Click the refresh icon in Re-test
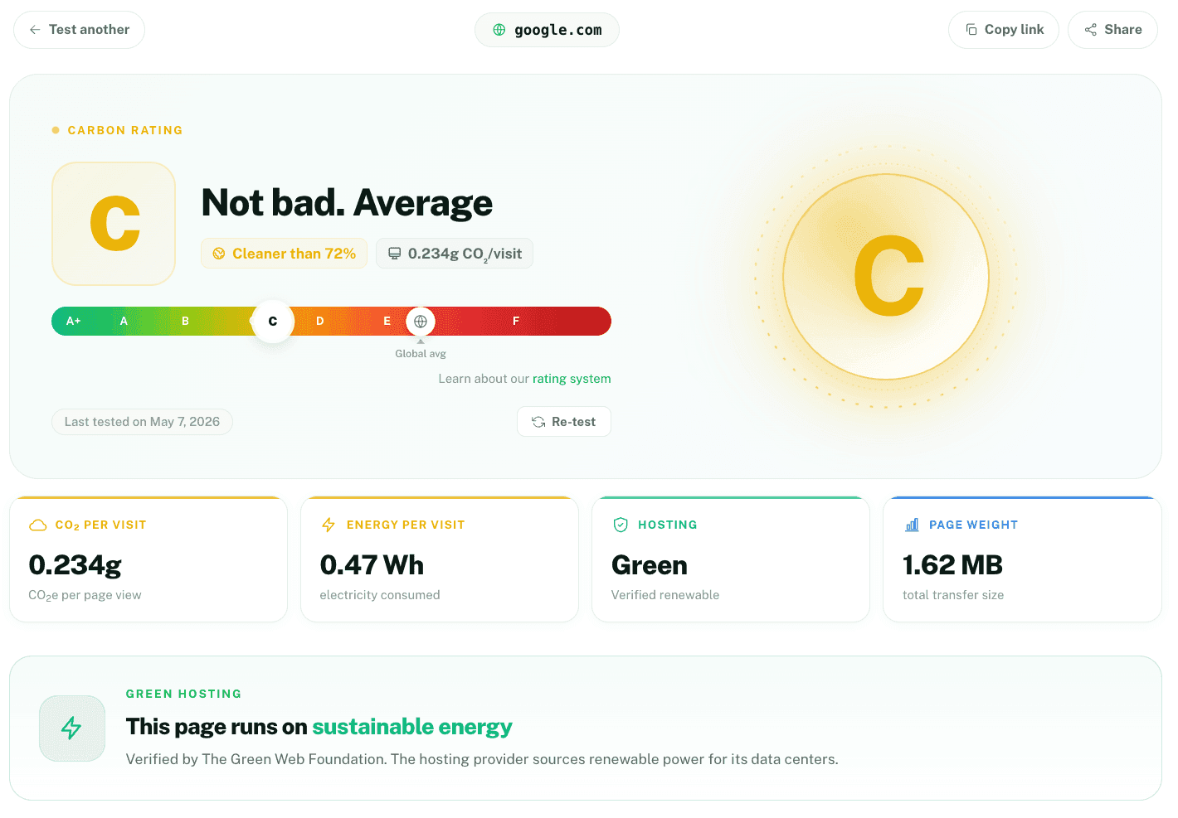 pyautogui.click(x=538, y=422)
